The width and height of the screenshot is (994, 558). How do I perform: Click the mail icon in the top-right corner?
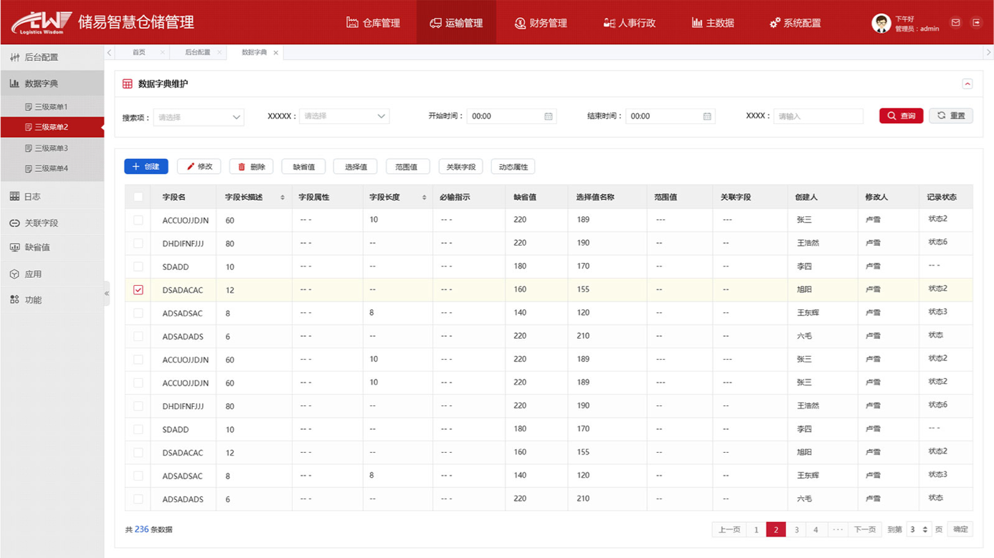955,22
